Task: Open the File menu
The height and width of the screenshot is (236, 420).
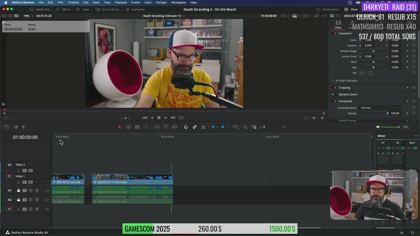Action: click(41, 2)
